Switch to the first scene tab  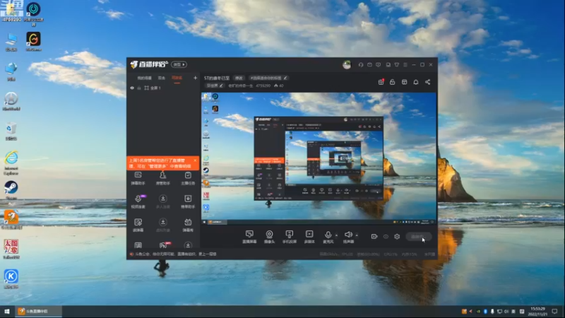tap(144, 78)
